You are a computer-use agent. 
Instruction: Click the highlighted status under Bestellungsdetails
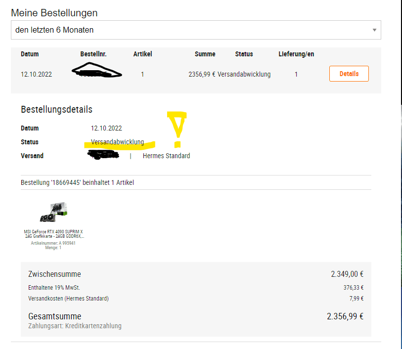pyautogui.click(x=117, y=142)
